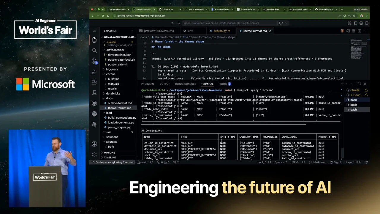Open a new browser tab
The image size is (380, 214).
342,10
